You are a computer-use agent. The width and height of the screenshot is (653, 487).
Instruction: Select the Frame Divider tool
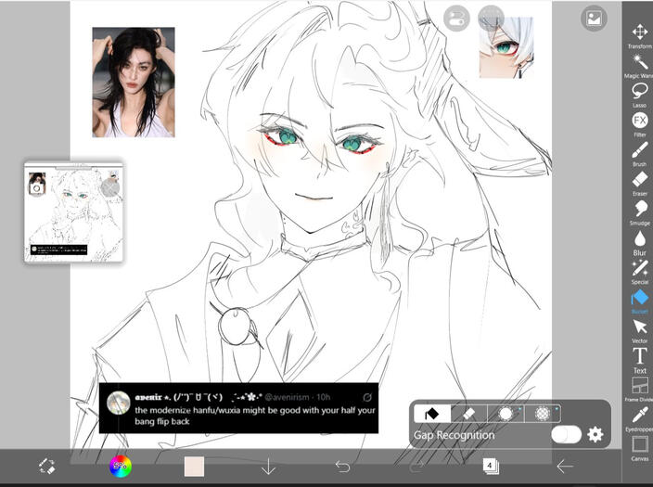point(639,390)
